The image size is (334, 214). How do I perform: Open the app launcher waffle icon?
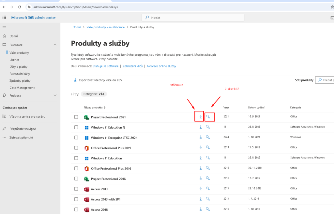click(4, 18)
